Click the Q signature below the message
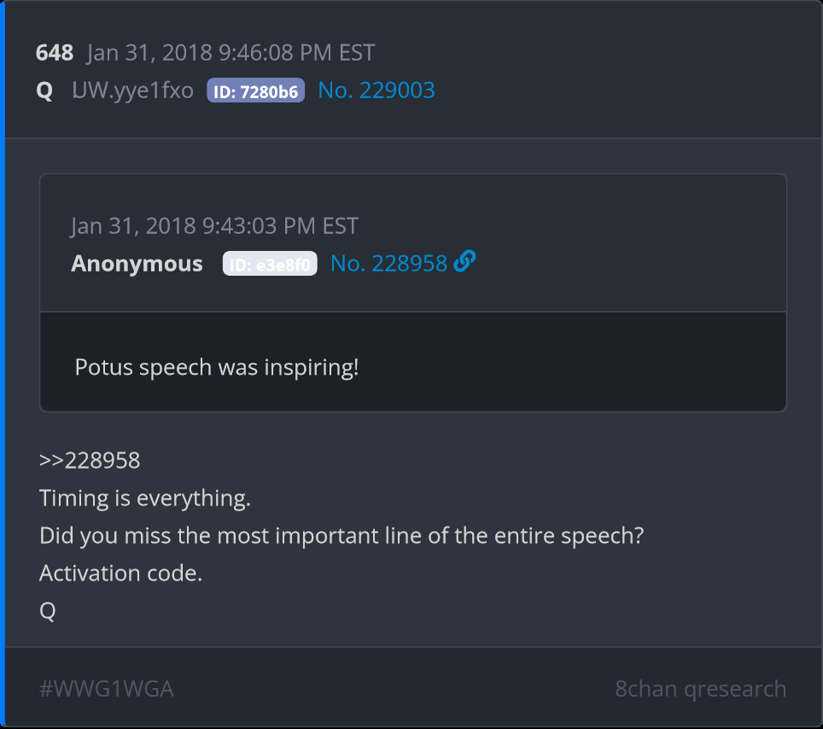The height and width of the screenshot is (729, 823). [x=48, y=611]
